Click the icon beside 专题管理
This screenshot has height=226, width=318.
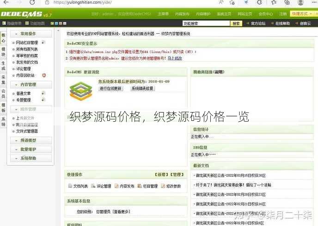pos(43,100)
